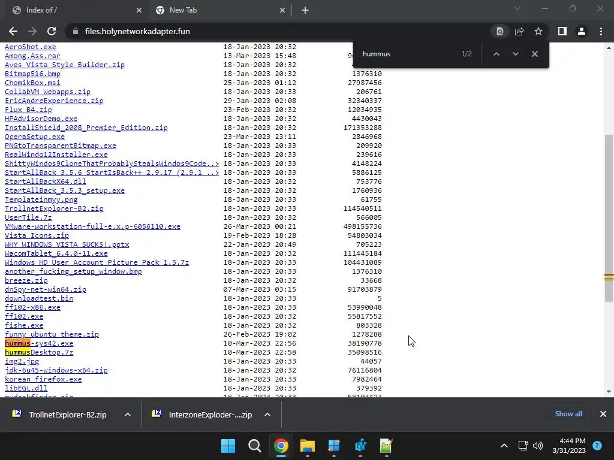
Task: Click the page vertical scrollbar thumb
Action: click(x=609, y=218)
